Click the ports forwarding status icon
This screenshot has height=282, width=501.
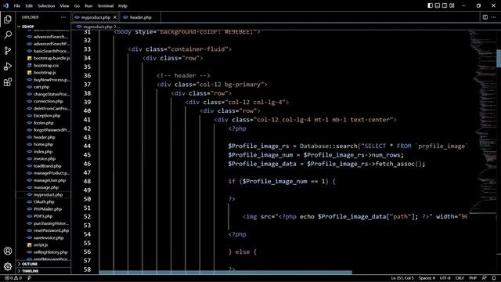(x=29, y=278)
